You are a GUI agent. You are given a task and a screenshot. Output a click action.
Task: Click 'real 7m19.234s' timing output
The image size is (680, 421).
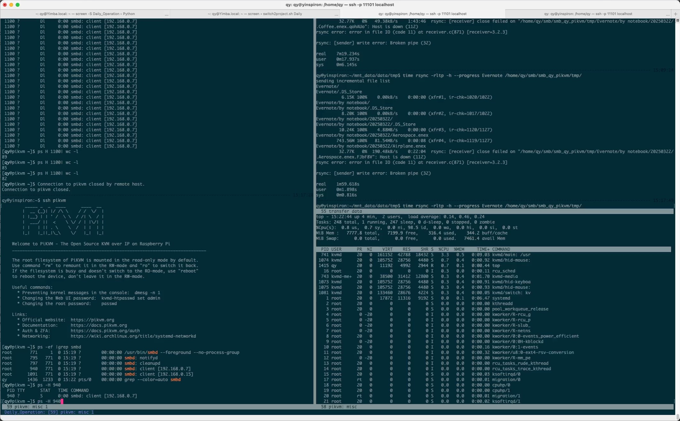(x=338, y=54)
